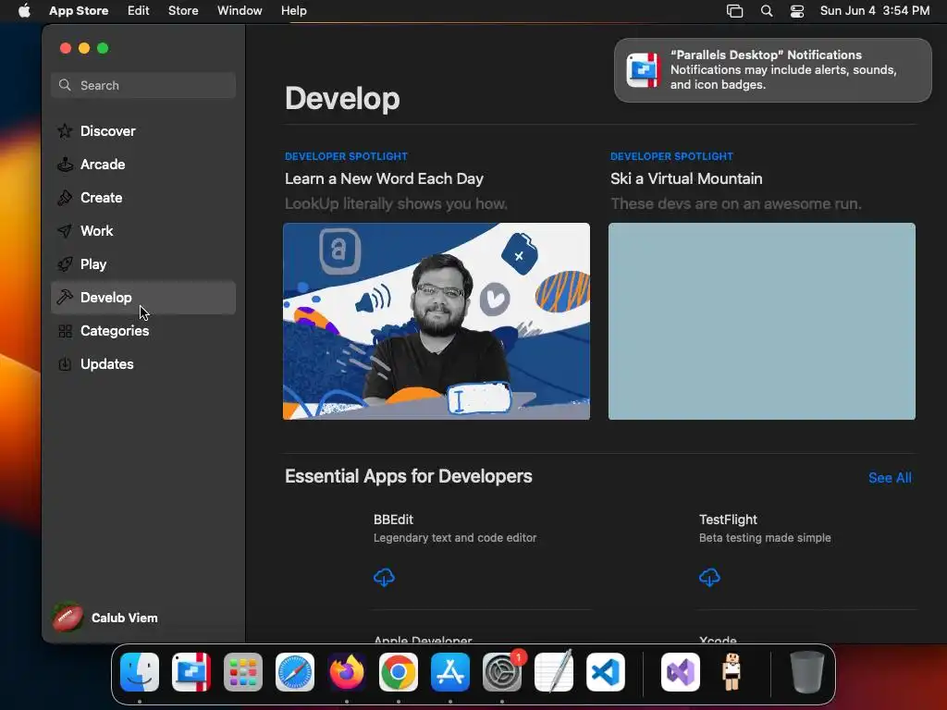Select the Develop hammer icon
The width and height of the screenshot is (947, 710).
coord(65,297)
